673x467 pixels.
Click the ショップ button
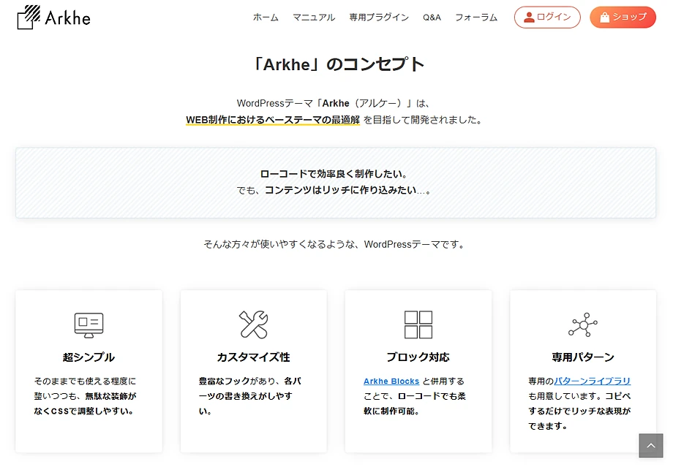[623, 17]
